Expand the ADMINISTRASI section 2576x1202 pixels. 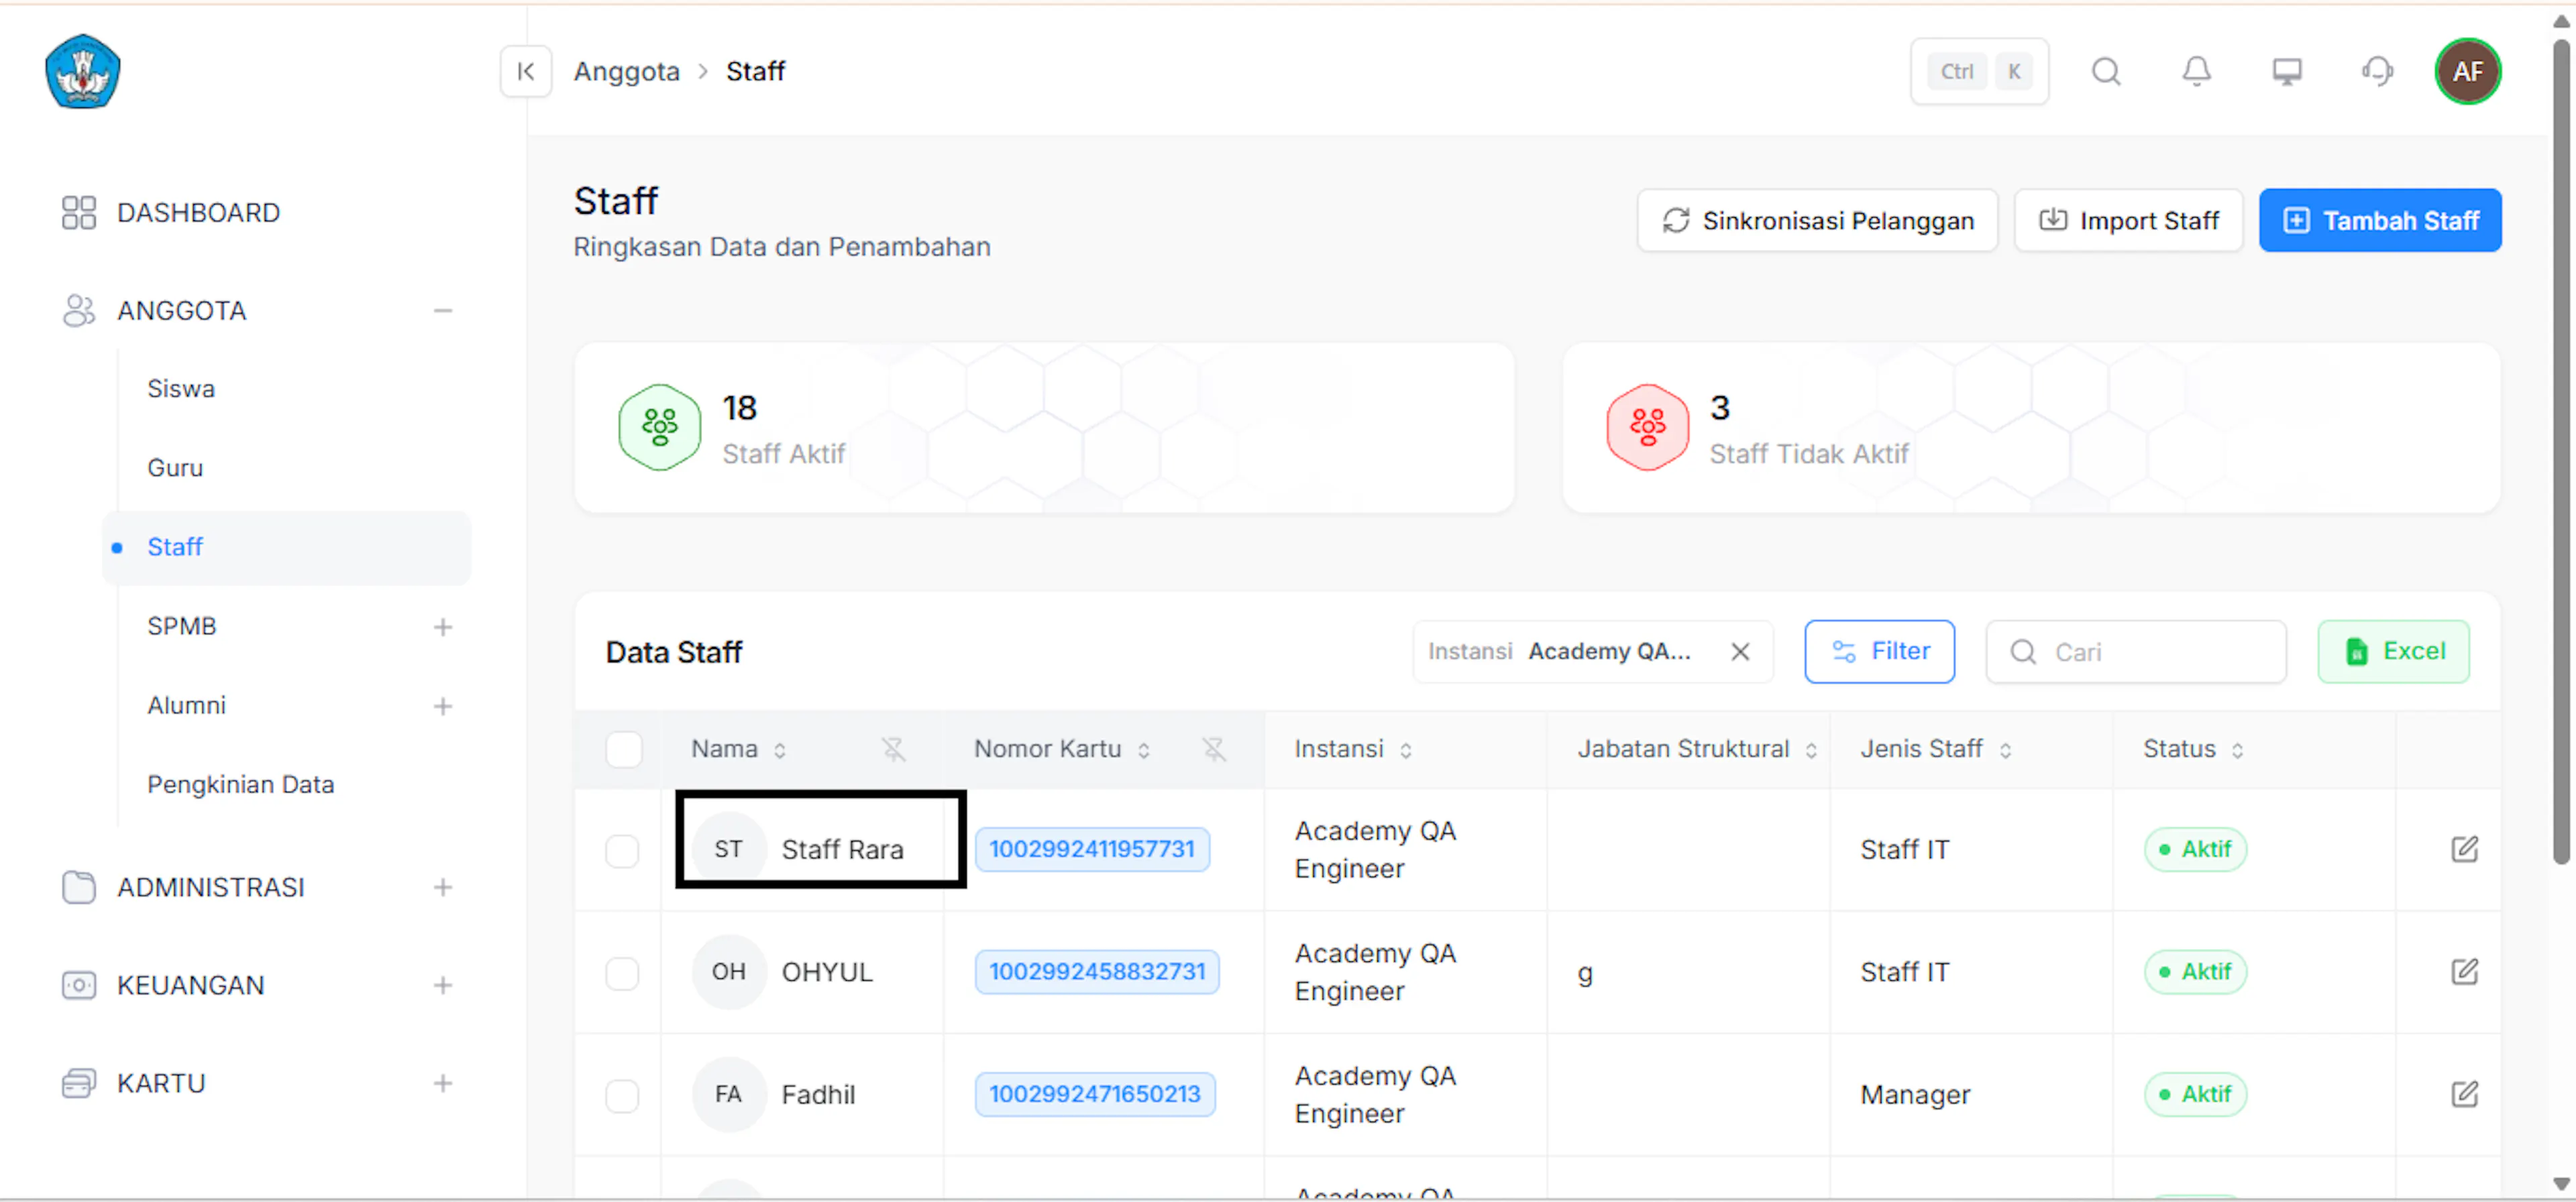[x=443, y=888]
